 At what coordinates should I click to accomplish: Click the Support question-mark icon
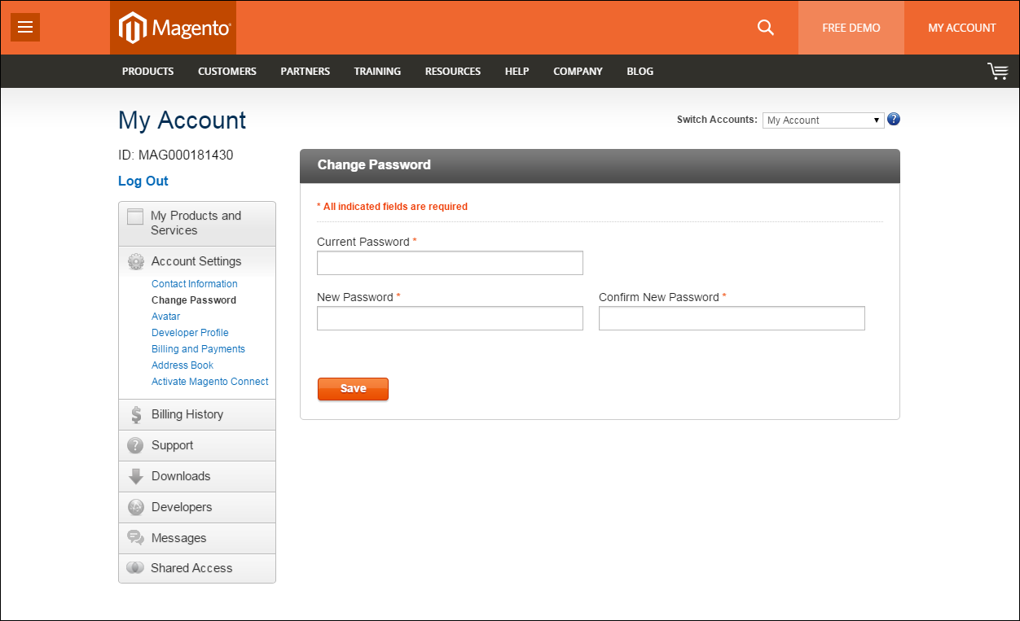(x=136, y=446)
